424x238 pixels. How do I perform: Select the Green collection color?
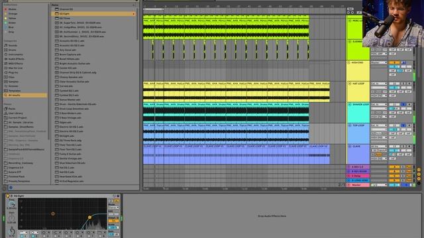pyautogui.click(x=11, y=23)
